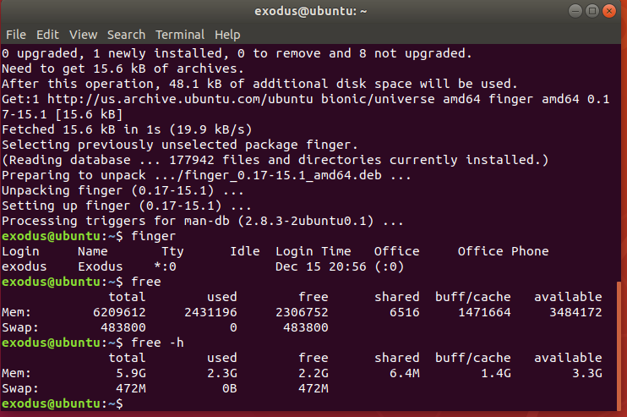Screen dimensions: 627x417
Task: Click the finger_0.17-15.1_amd64.deb filename
Action: click(283, 175)
